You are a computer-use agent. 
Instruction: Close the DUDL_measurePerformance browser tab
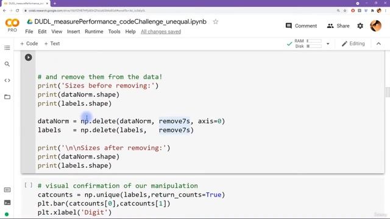[47, 4]
